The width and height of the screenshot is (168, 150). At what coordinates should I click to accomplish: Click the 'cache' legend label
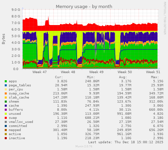point(14,106)
